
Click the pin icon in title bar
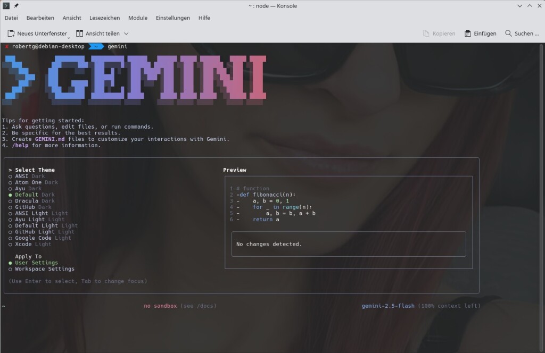click(x=16, y=6)
